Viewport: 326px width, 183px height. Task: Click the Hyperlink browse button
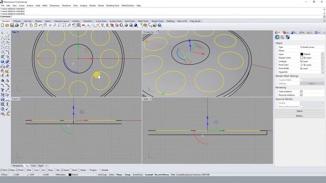[322, 72]
